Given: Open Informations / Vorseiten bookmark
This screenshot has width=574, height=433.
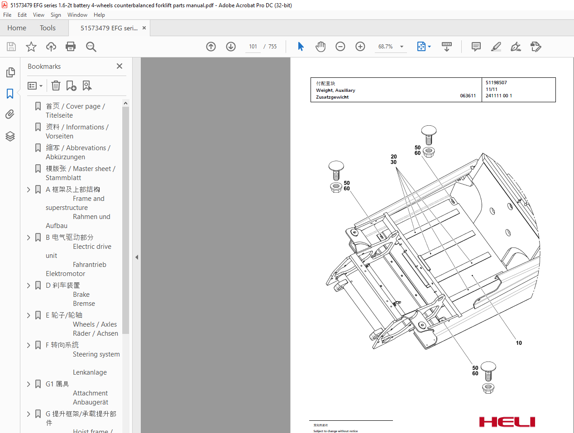Looking at the screenshot, I should [x=77, y=132].
